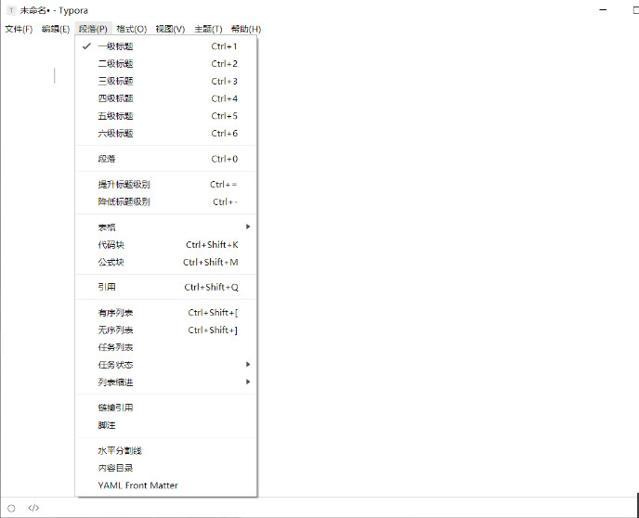This screenshot has height=518, width=639.
Task: Select 四级标题 heading level
Action: (x=166, y=98)
